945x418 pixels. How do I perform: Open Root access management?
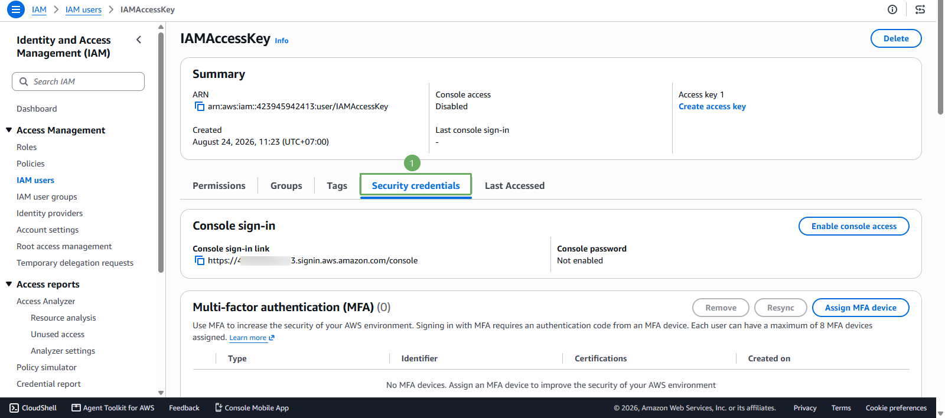[x=64, y=246]
